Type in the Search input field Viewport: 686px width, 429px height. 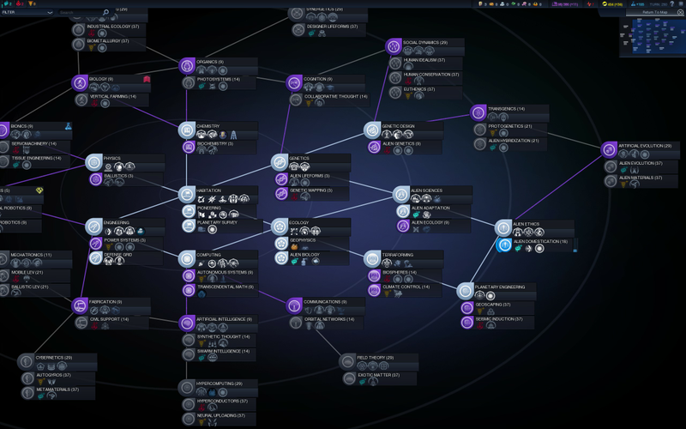(79, 13)
